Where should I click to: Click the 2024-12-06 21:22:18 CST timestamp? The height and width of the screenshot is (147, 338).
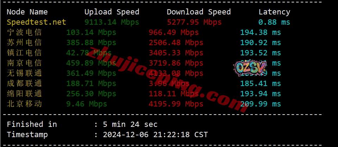pos(155,135)
